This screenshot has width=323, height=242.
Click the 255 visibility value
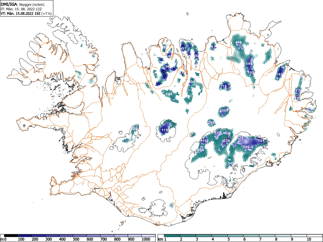(298, 98)
